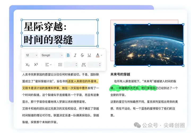Click title text 星际穿越:
The image size is (191, 133).
click(45, 27)
